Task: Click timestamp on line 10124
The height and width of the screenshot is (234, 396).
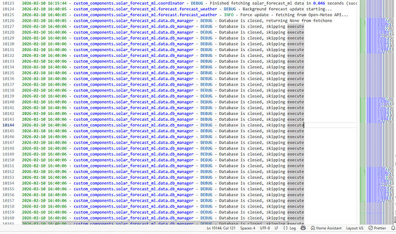Action: pos(44,9)
